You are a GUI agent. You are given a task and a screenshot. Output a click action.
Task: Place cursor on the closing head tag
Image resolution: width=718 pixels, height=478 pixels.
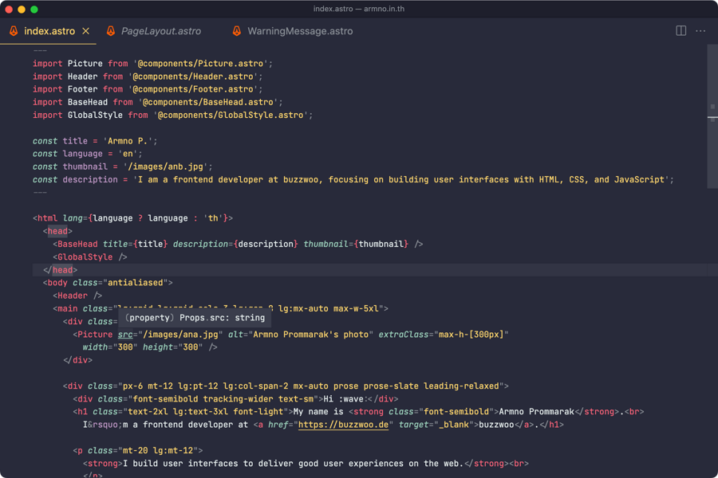tap(61, 270)
